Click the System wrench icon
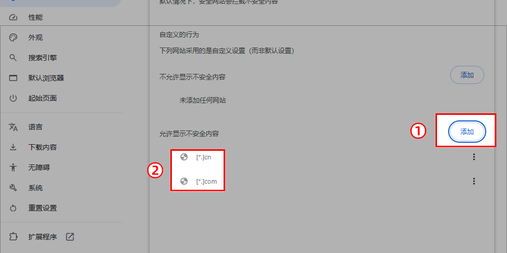The width and height of the screenshot is (507, 253). click(13, 188)
